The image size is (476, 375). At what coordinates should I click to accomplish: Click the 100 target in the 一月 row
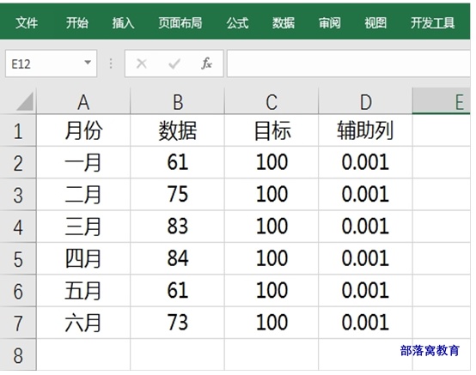[x=272, y=162]
